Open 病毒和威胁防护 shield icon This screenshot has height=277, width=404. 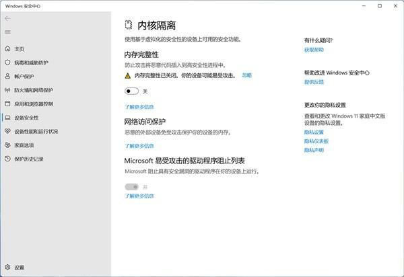[7, 63]
